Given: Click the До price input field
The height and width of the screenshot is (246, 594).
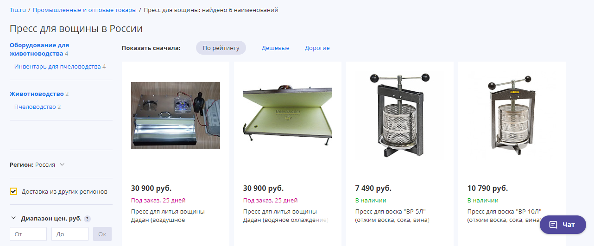Looking at the screenshot, I should pyautogui.click(x=70, y=234).
